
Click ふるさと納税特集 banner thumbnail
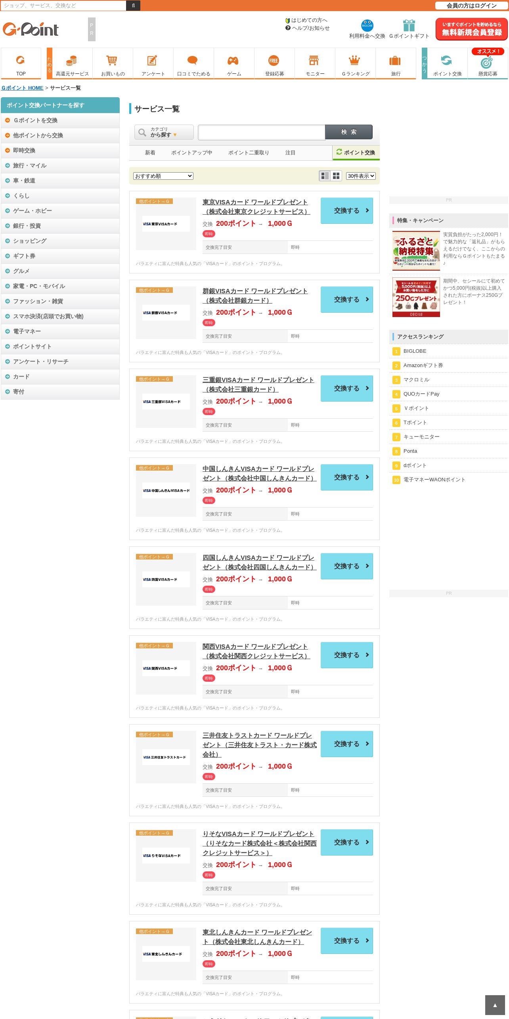416,251
